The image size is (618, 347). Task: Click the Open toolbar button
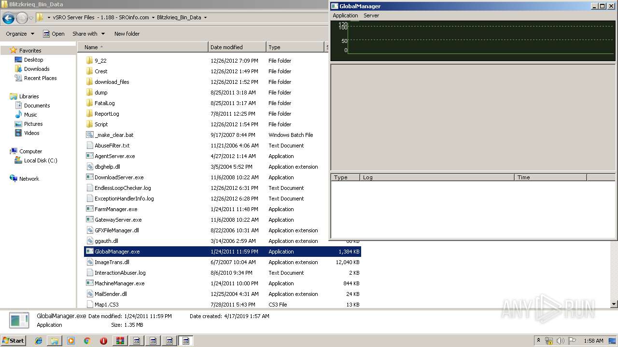pos(54,34)
